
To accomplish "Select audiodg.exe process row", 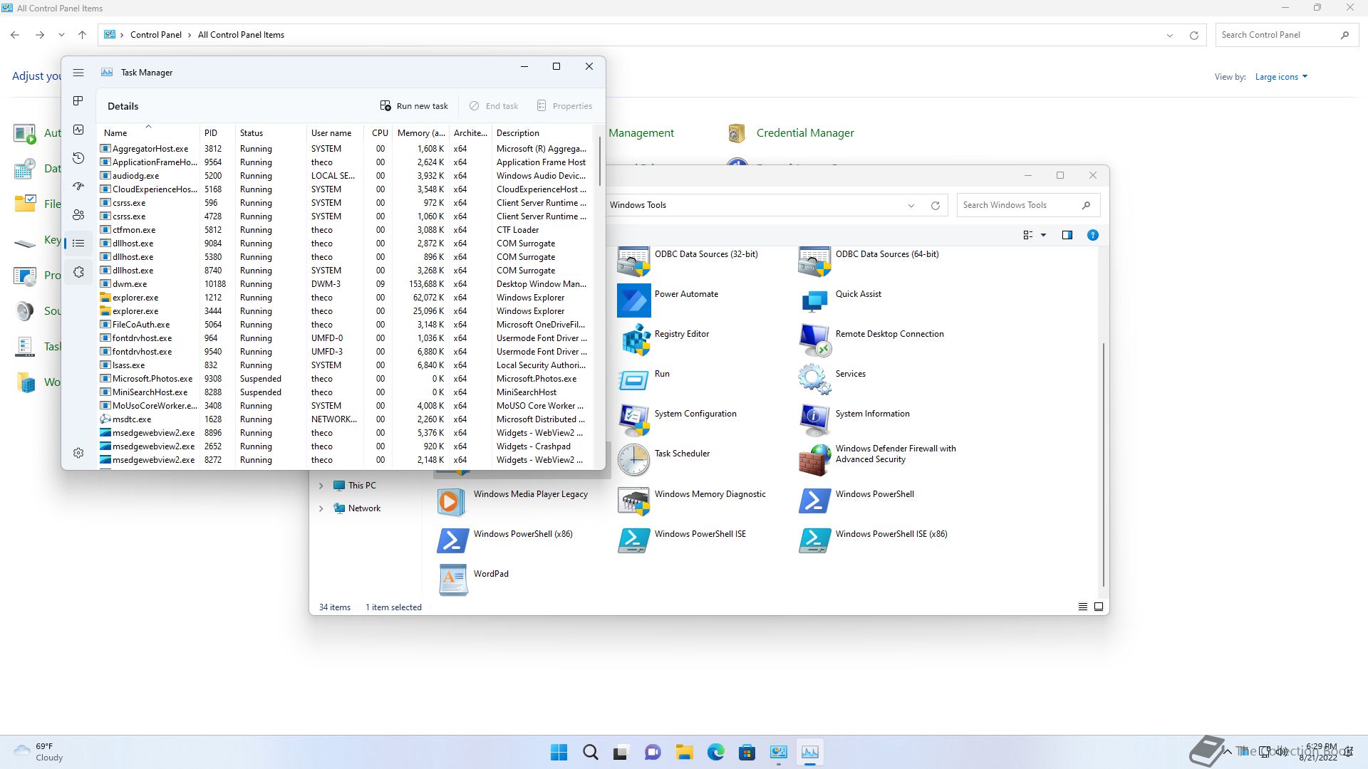I will coord(345,176).
